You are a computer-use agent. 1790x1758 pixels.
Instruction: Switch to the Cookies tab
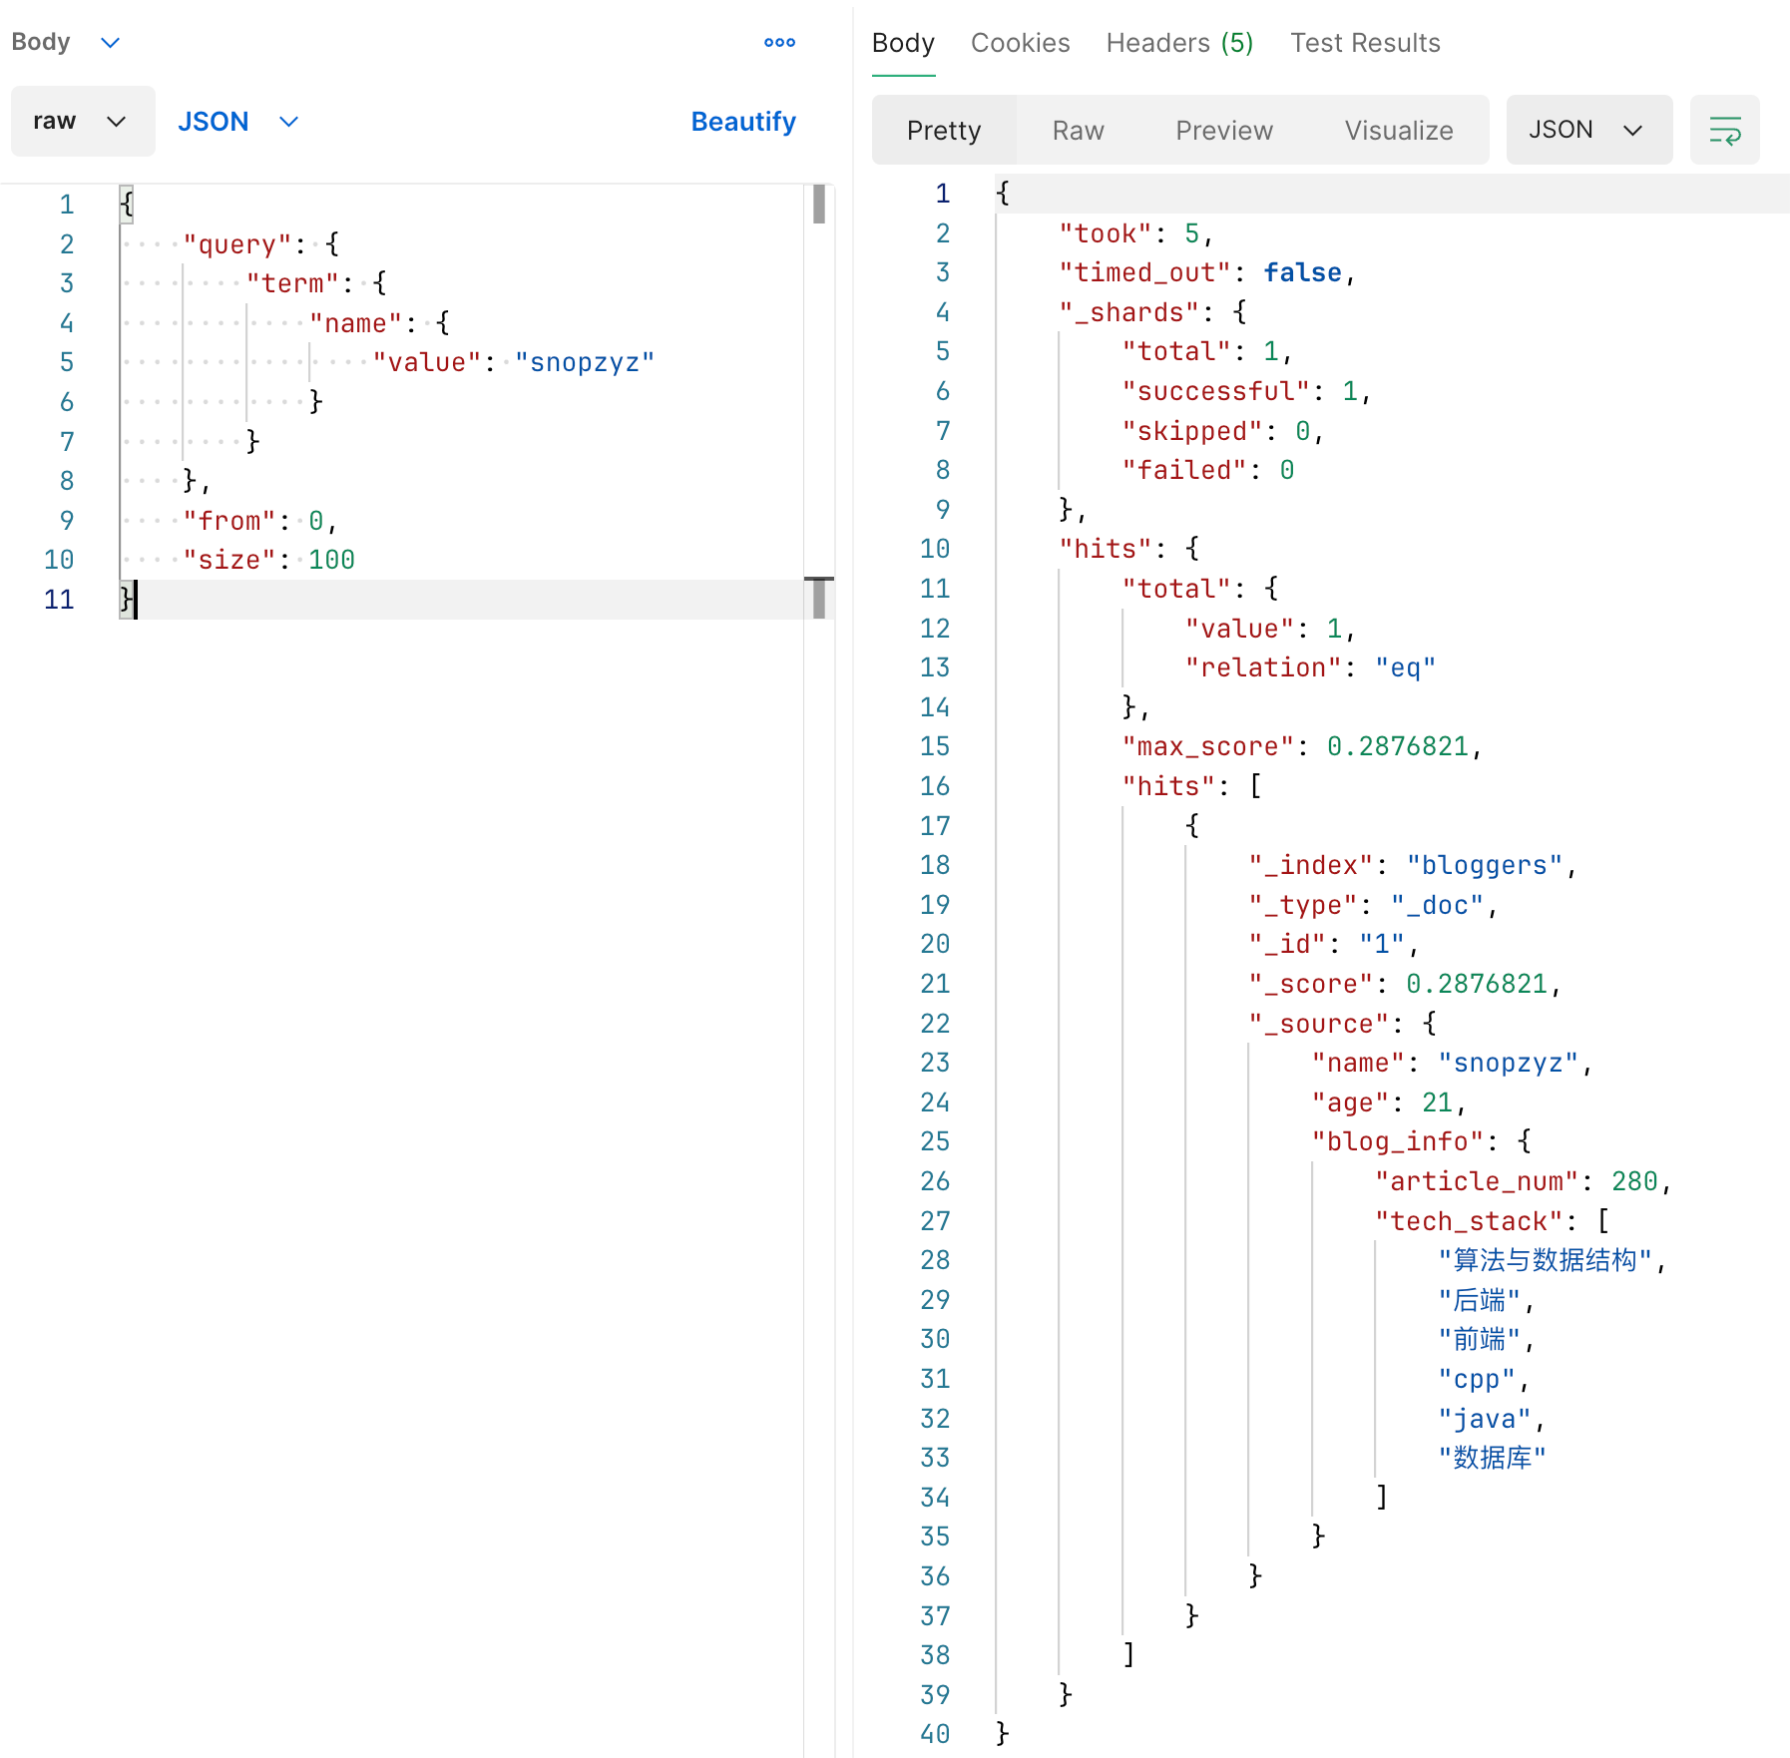1020,43
